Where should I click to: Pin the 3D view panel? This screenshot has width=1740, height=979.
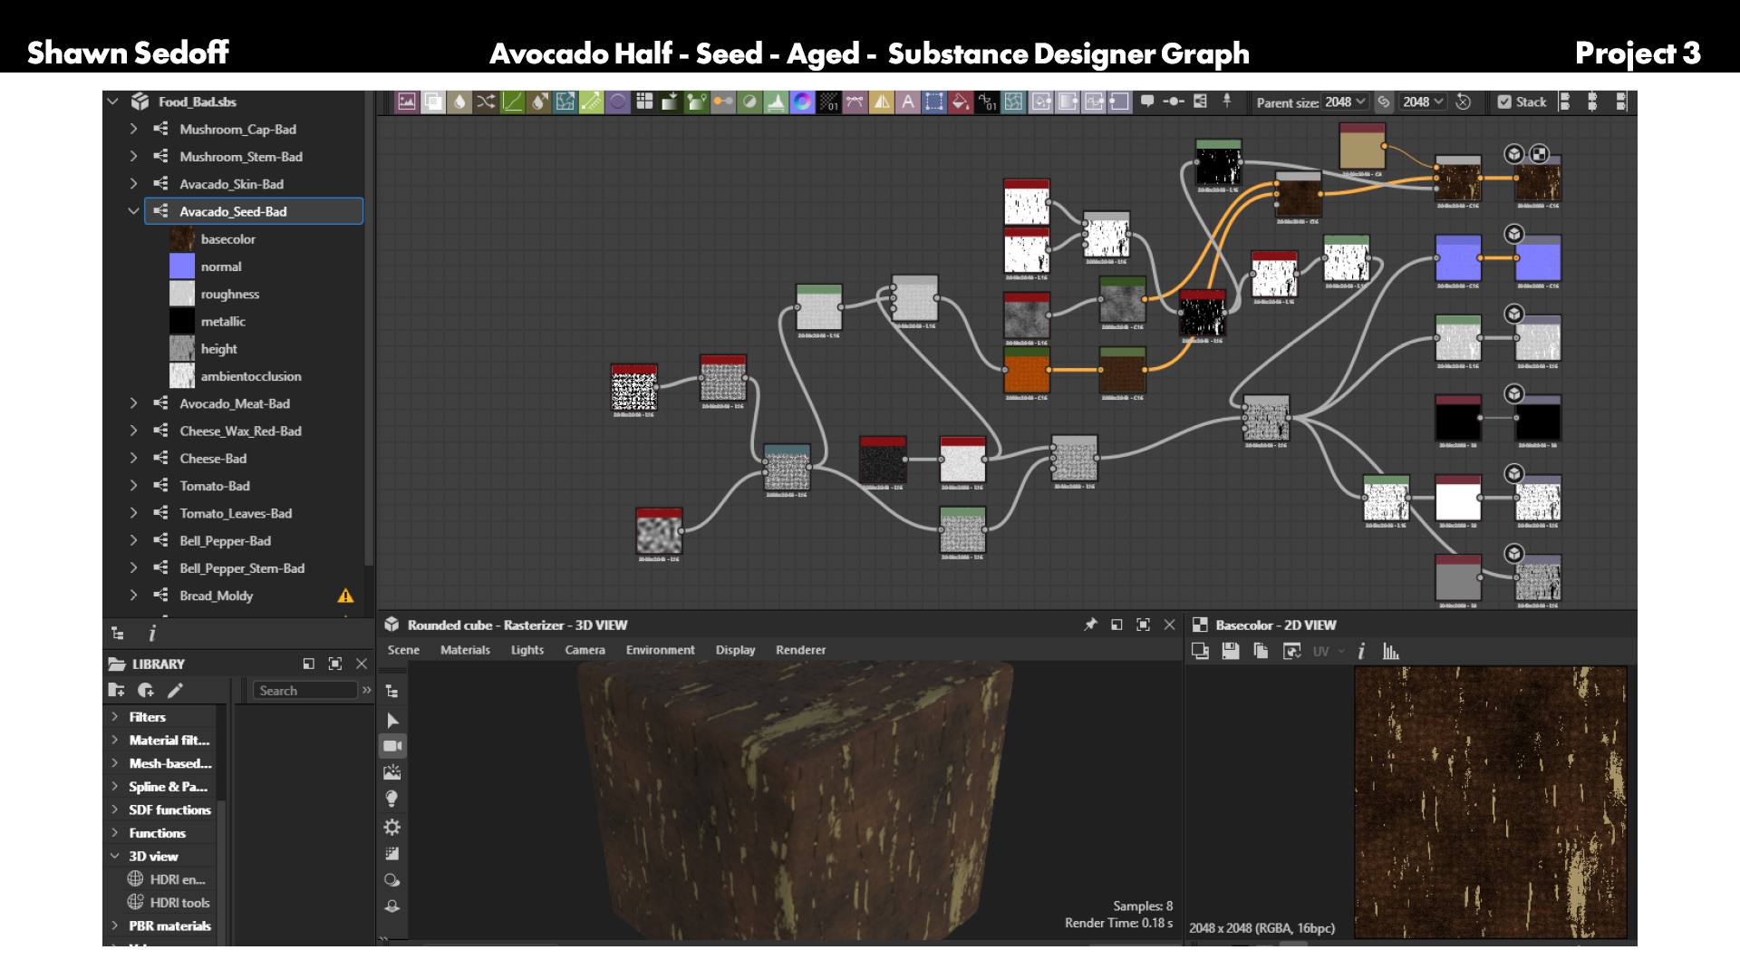[1090, 625]
